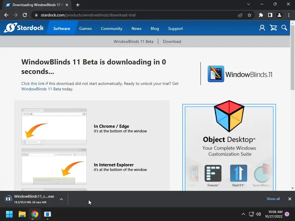Go back with the browser back arrow
The height and width of the screenshot is (221, 295).
(6, 15)
